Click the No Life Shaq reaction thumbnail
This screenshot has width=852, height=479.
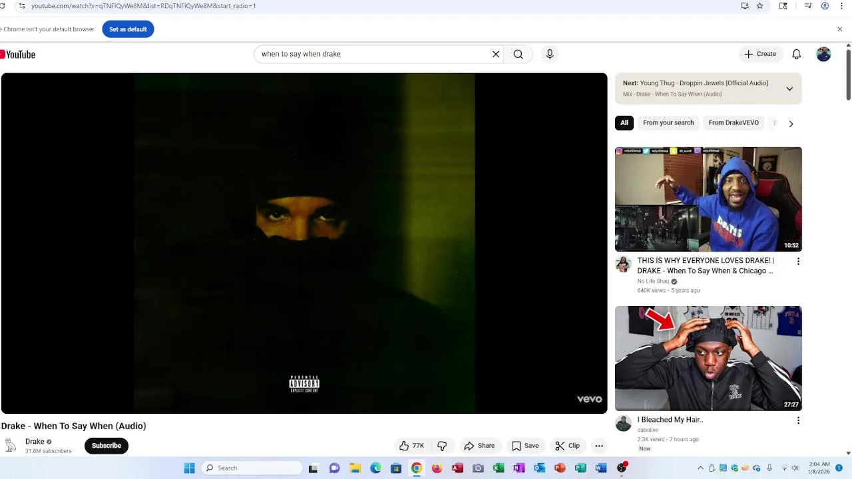pyautogui.click(x=708, y=200)
